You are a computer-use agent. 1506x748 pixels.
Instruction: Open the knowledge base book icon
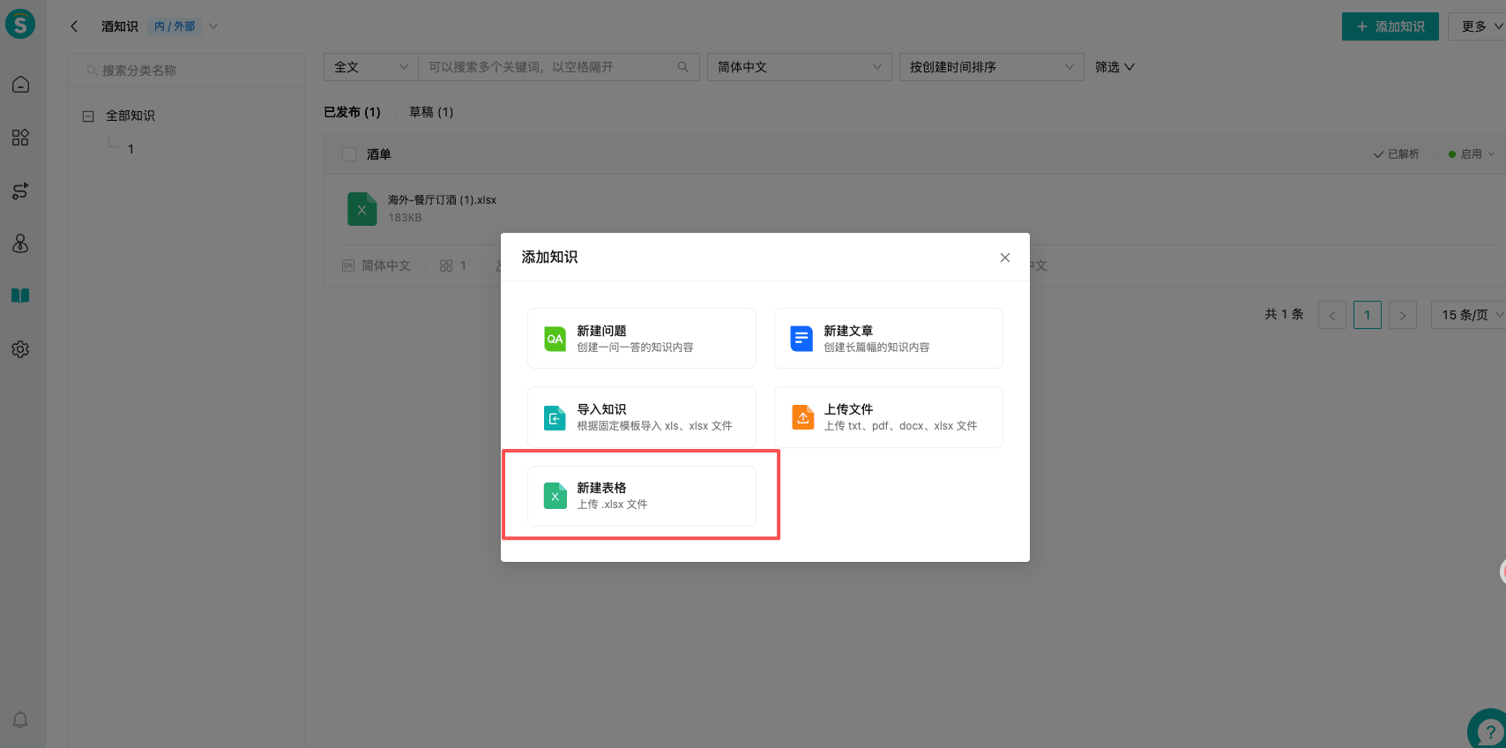click(20, 295)
